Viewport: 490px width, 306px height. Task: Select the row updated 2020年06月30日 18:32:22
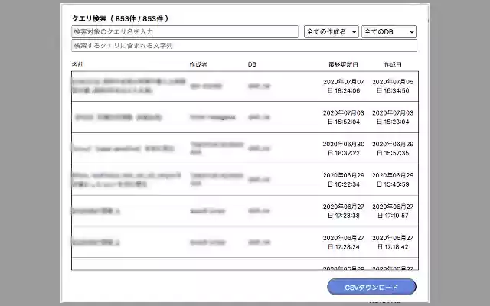tap(245, 148)
